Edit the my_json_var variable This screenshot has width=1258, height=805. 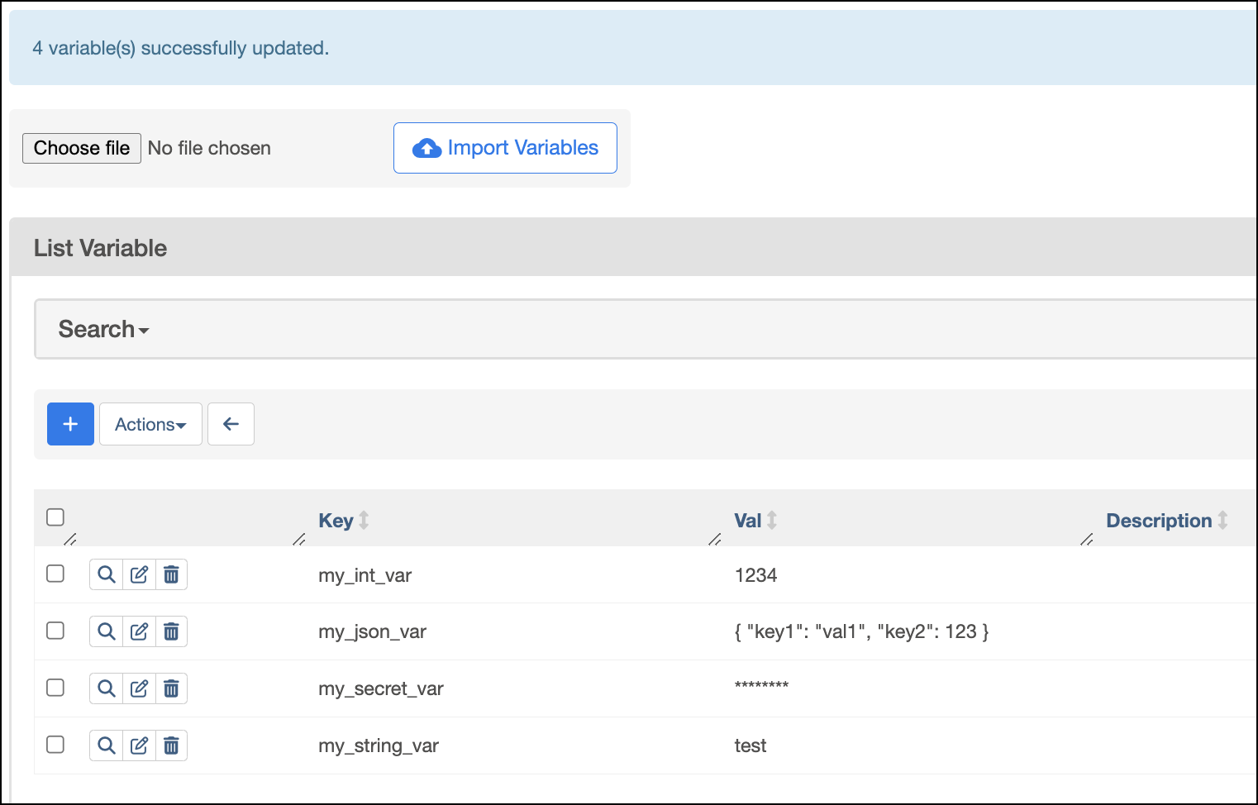(x=138, y=631)
